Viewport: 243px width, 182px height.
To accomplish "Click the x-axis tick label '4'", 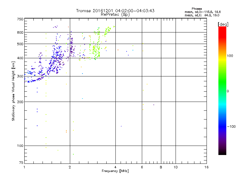I will tap(115, 167).
